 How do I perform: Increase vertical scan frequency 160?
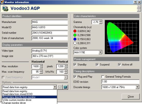[x=66, y=71]
